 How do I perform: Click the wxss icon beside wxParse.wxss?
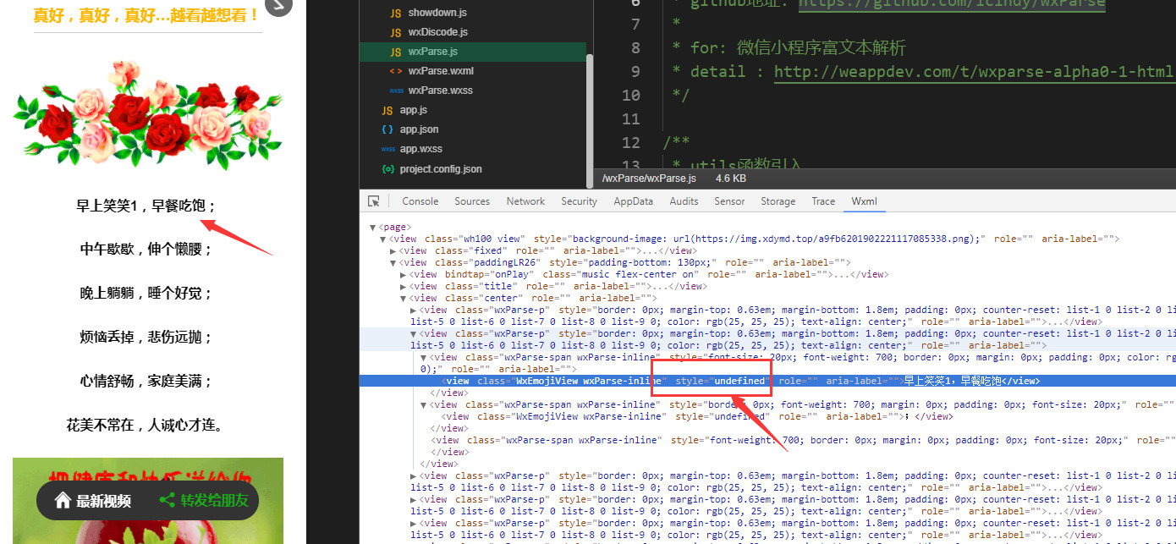(x=395, y=91)
